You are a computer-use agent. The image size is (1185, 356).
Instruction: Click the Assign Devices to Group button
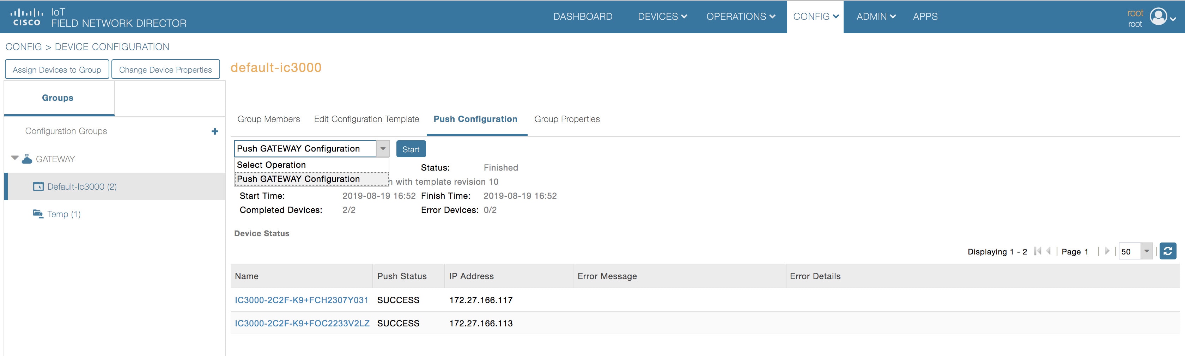click(56, 69)
